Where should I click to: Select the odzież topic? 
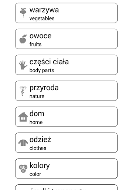(x=66, y=143)
